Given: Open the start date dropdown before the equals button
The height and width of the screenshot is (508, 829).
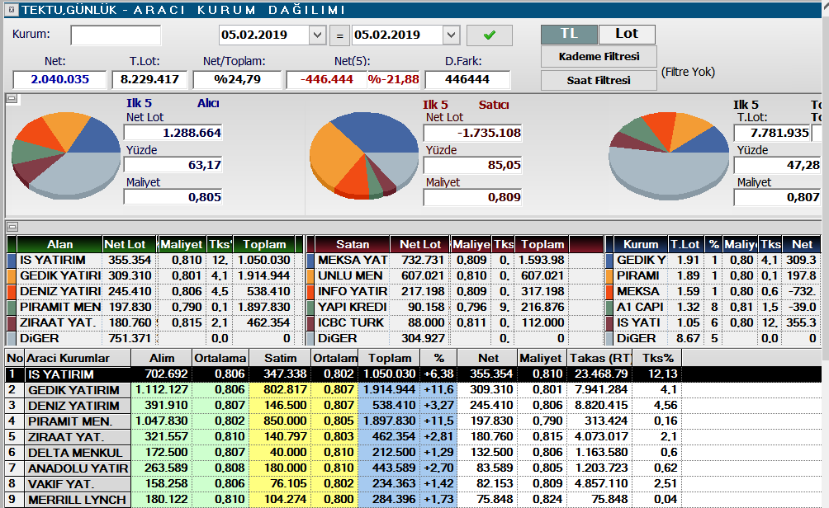Looking at the screenshot, I should [x=317, y=35].
